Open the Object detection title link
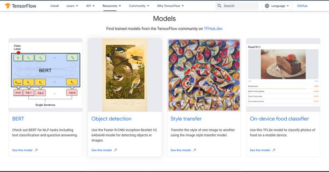329x172 pixels. point(111,119)
